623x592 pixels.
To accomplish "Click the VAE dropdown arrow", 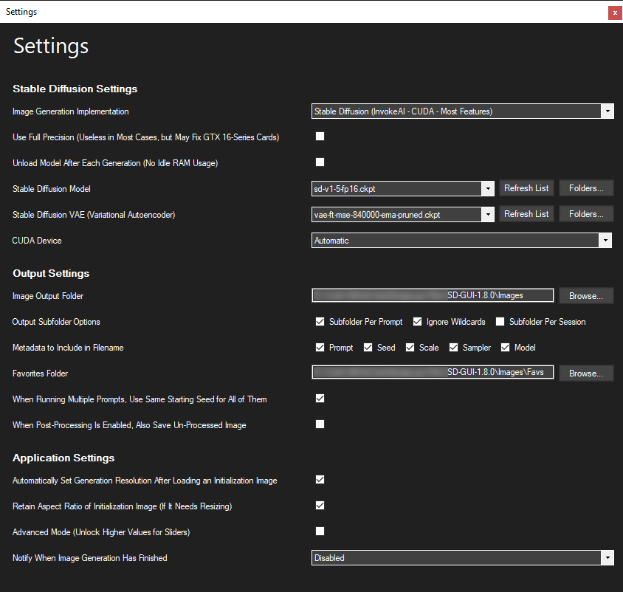I will pyautogui.click(x=488, y=215).
